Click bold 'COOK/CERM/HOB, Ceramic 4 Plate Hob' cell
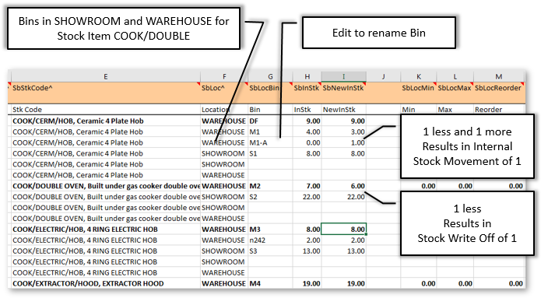The height and width of the screenshot is (298, 541). tap(106, 121)
